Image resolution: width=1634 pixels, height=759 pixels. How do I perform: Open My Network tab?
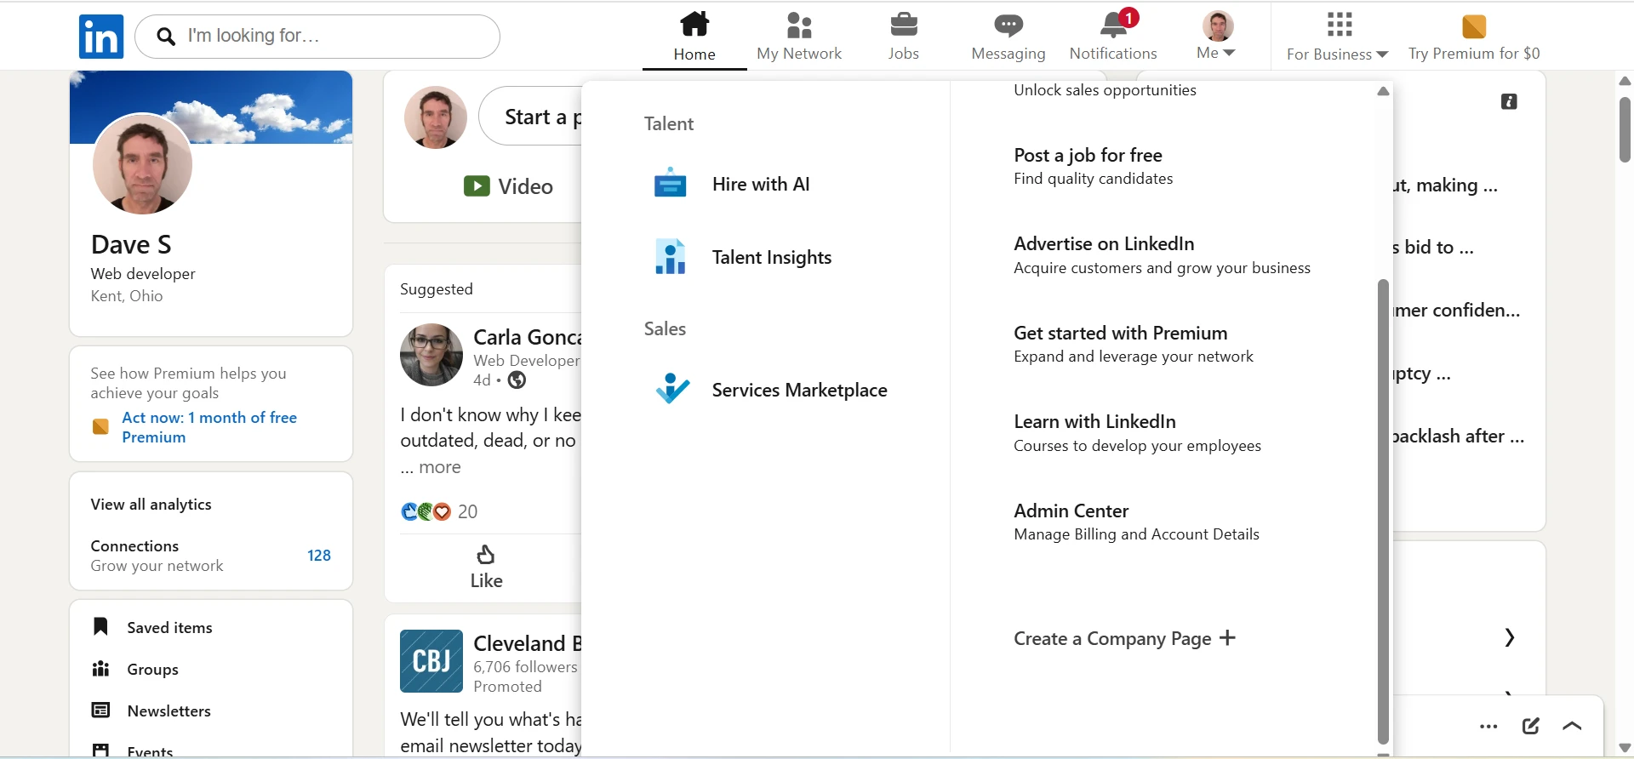point(799,37)
